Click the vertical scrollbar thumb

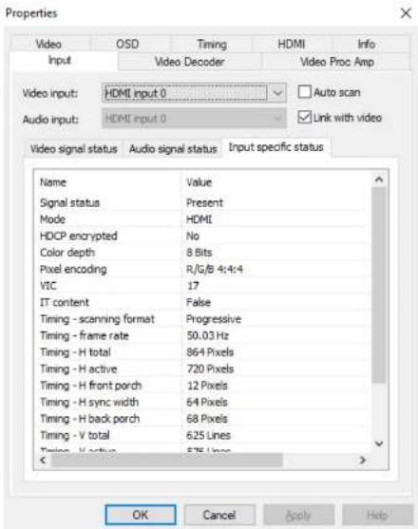tap(379, 286)
